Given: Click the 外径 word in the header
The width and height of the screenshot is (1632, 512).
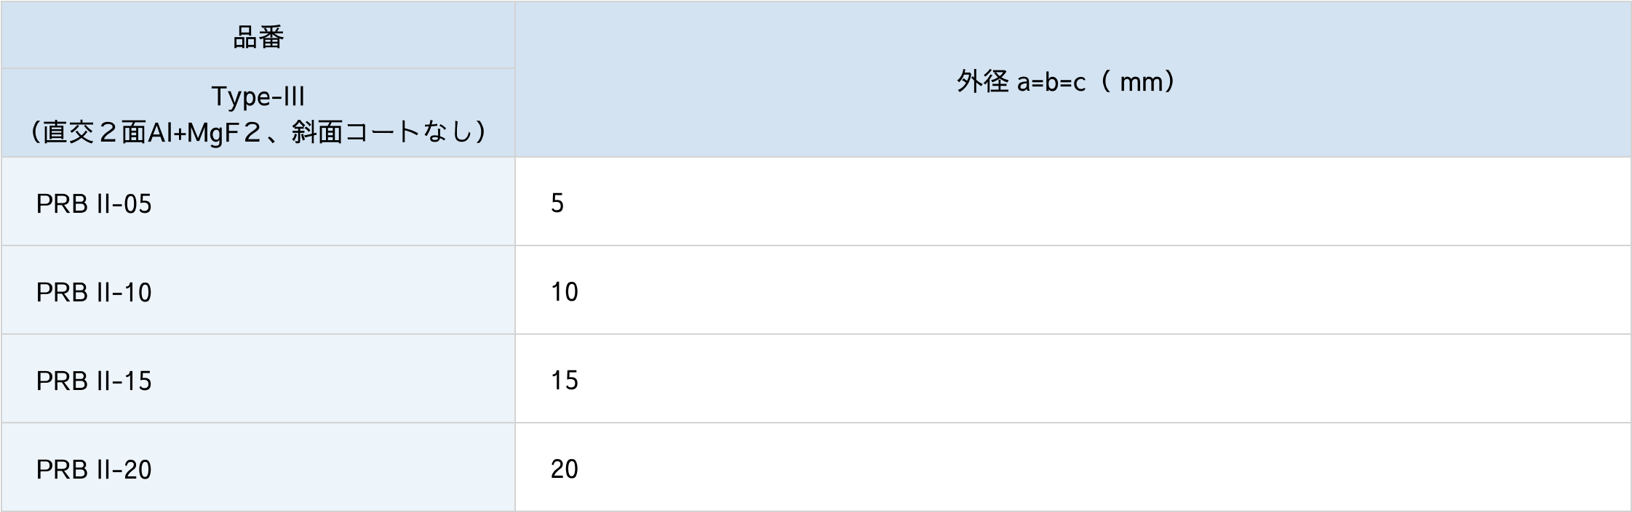Looking at the screenshot, I should point(982,81).
